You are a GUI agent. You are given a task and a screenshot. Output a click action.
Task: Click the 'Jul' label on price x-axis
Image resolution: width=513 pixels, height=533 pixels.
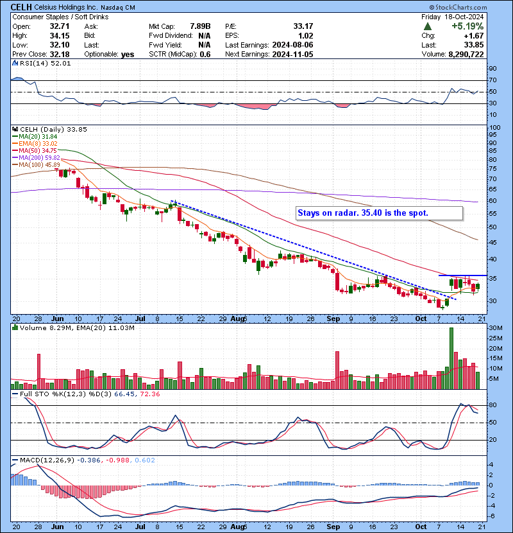tap(140, 319)
